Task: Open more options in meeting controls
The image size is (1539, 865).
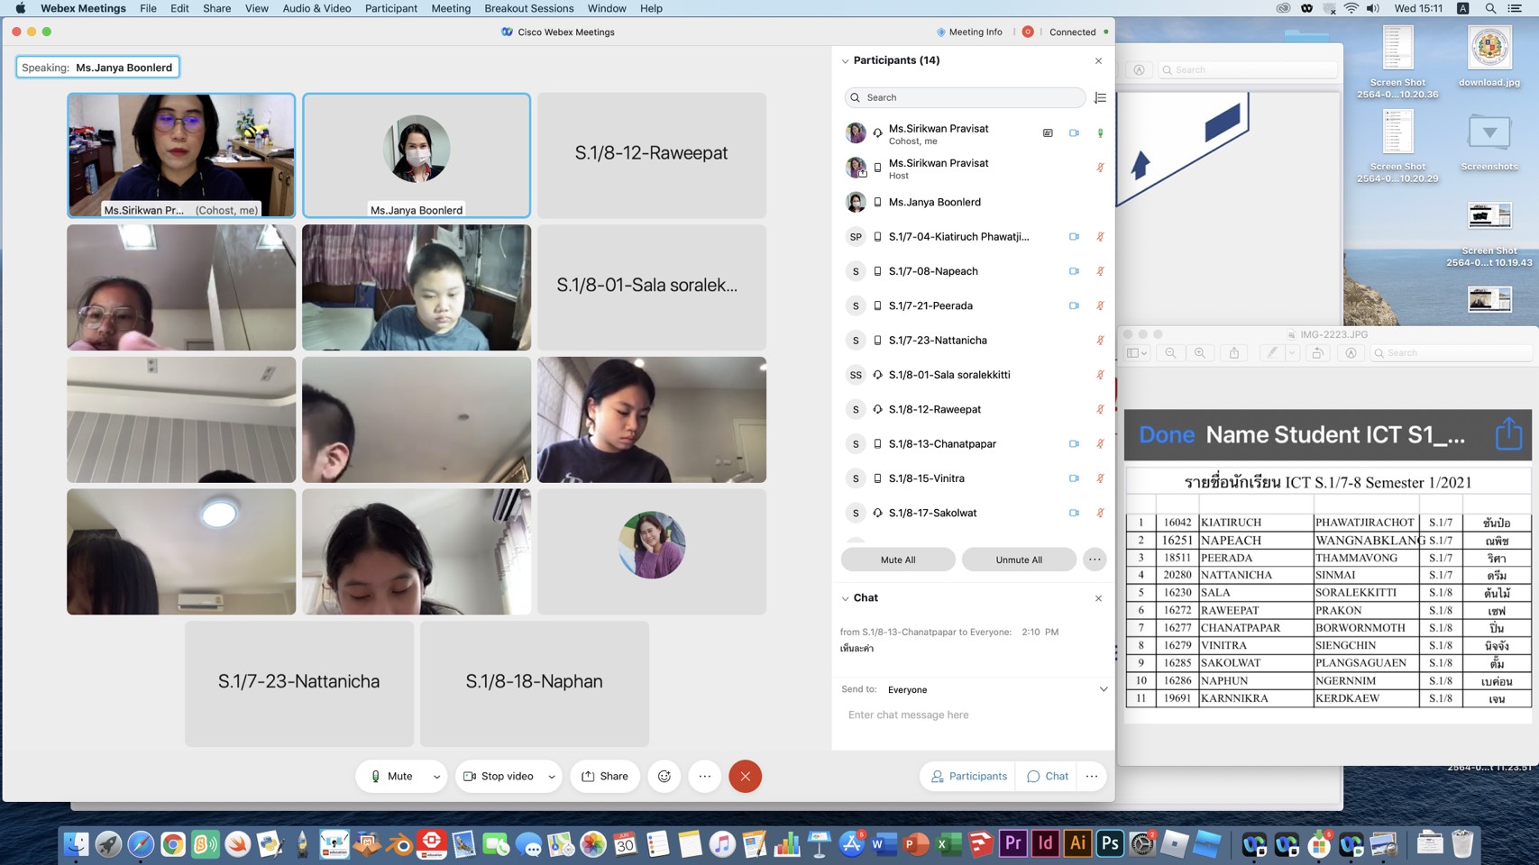Action: [x=705, y=776]
